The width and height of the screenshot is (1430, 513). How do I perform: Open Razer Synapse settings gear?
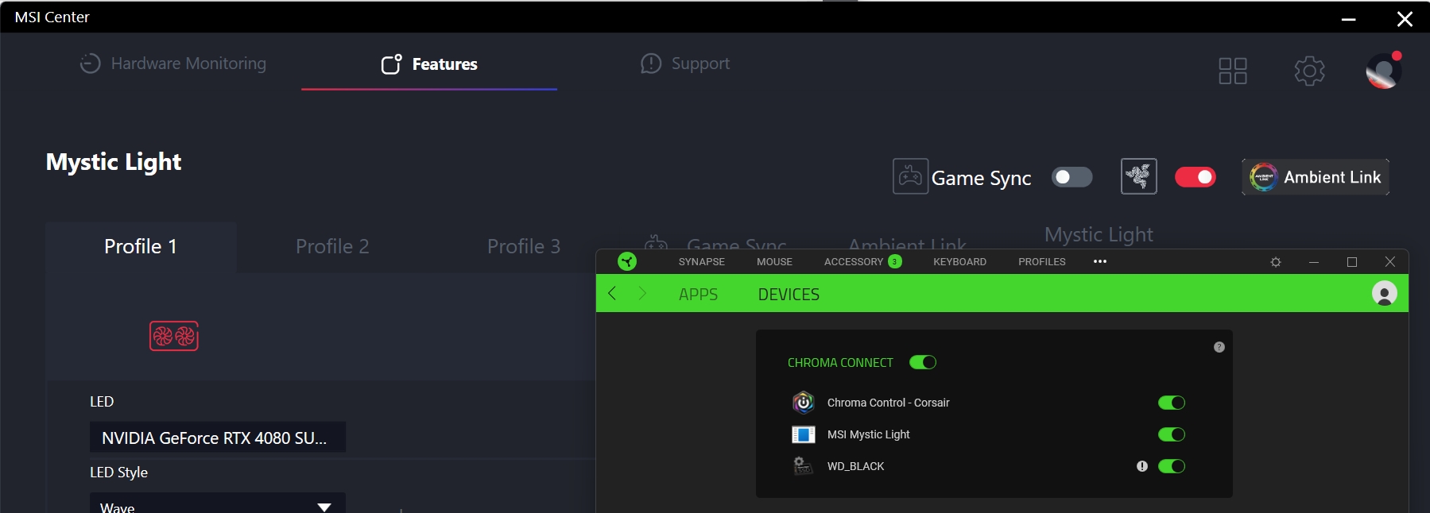click(1276, 262)
